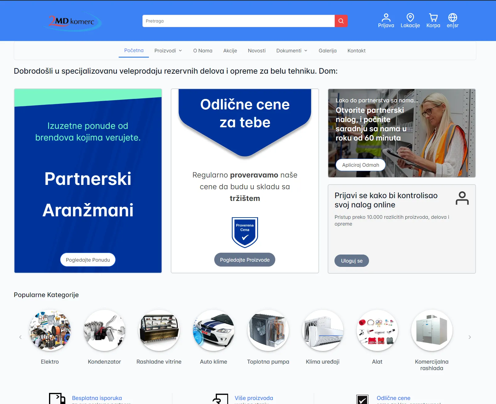Screen dimensions: 496x404
Task: Open the O Nama page
Action: tap(203, 51)
